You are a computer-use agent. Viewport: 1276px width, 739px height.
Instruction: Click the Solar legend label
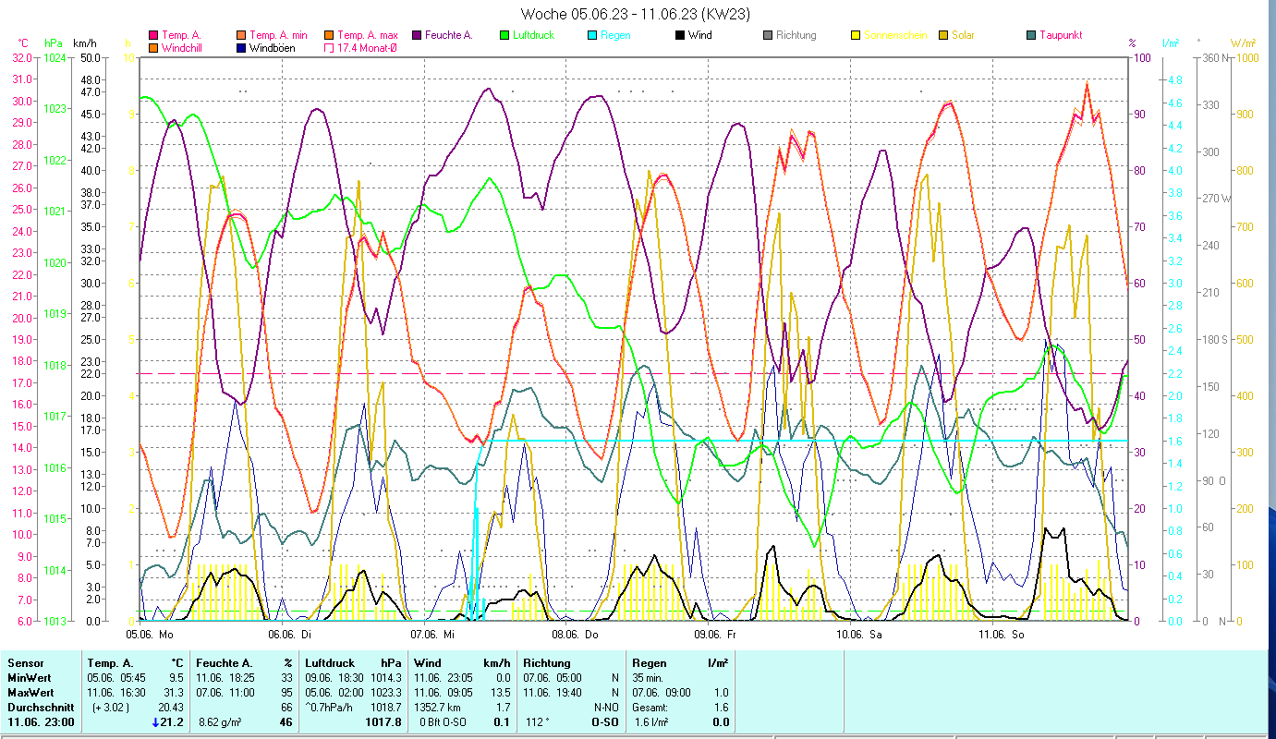(963, 36)
